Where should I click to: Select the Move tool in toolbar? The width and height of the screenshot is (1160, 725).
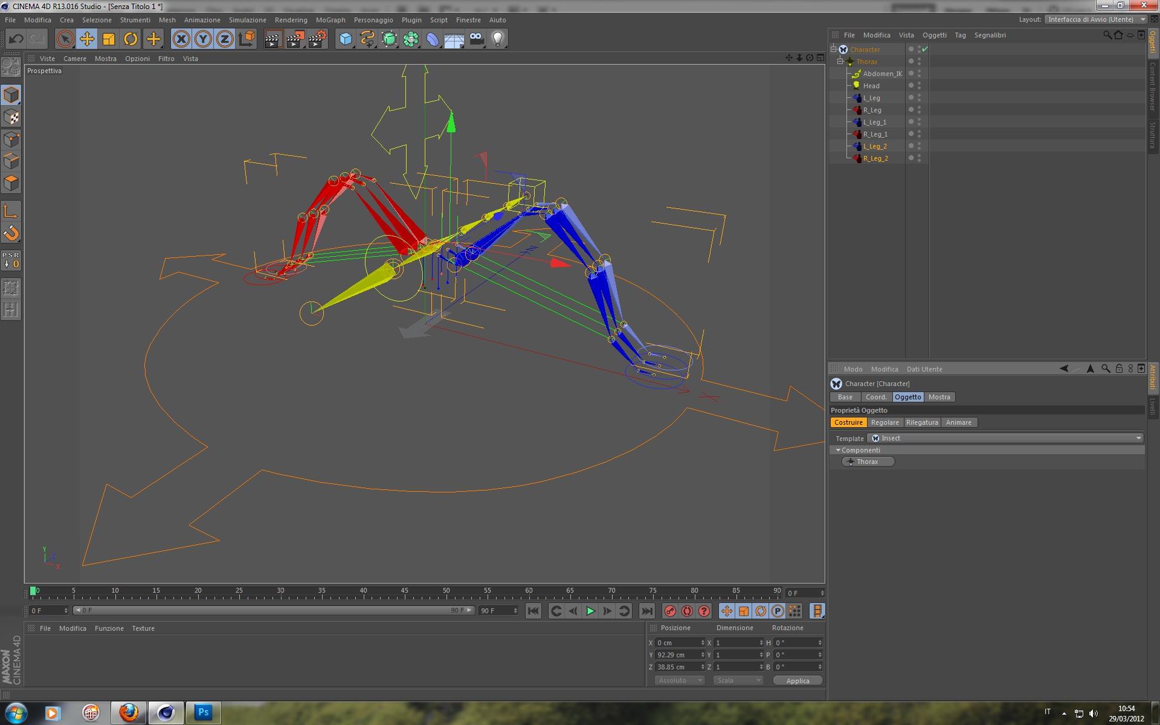(x=87, y=39)
